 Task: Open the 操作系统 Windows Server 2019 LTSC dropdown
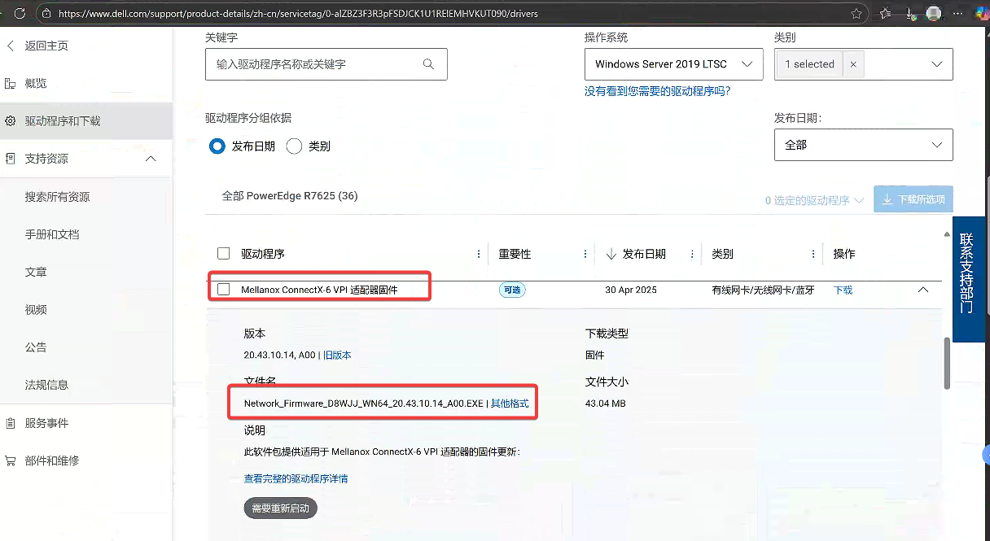point(673,64)
